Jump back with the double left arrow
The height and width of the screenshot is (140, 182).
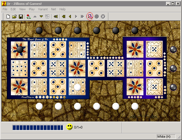point(64,17)
